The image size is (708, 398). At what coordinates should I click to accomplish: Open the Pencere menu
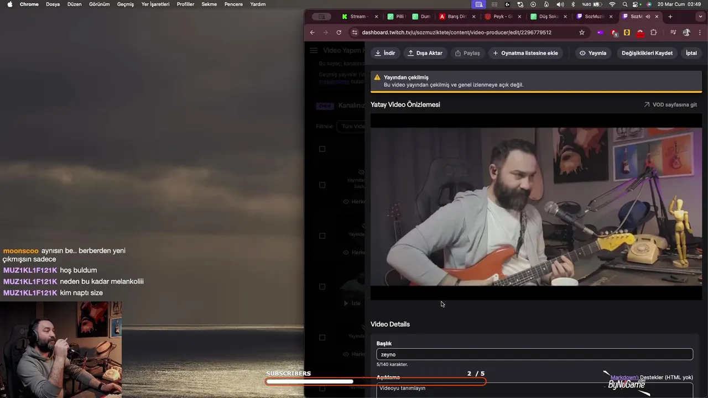tap(233, 4)
